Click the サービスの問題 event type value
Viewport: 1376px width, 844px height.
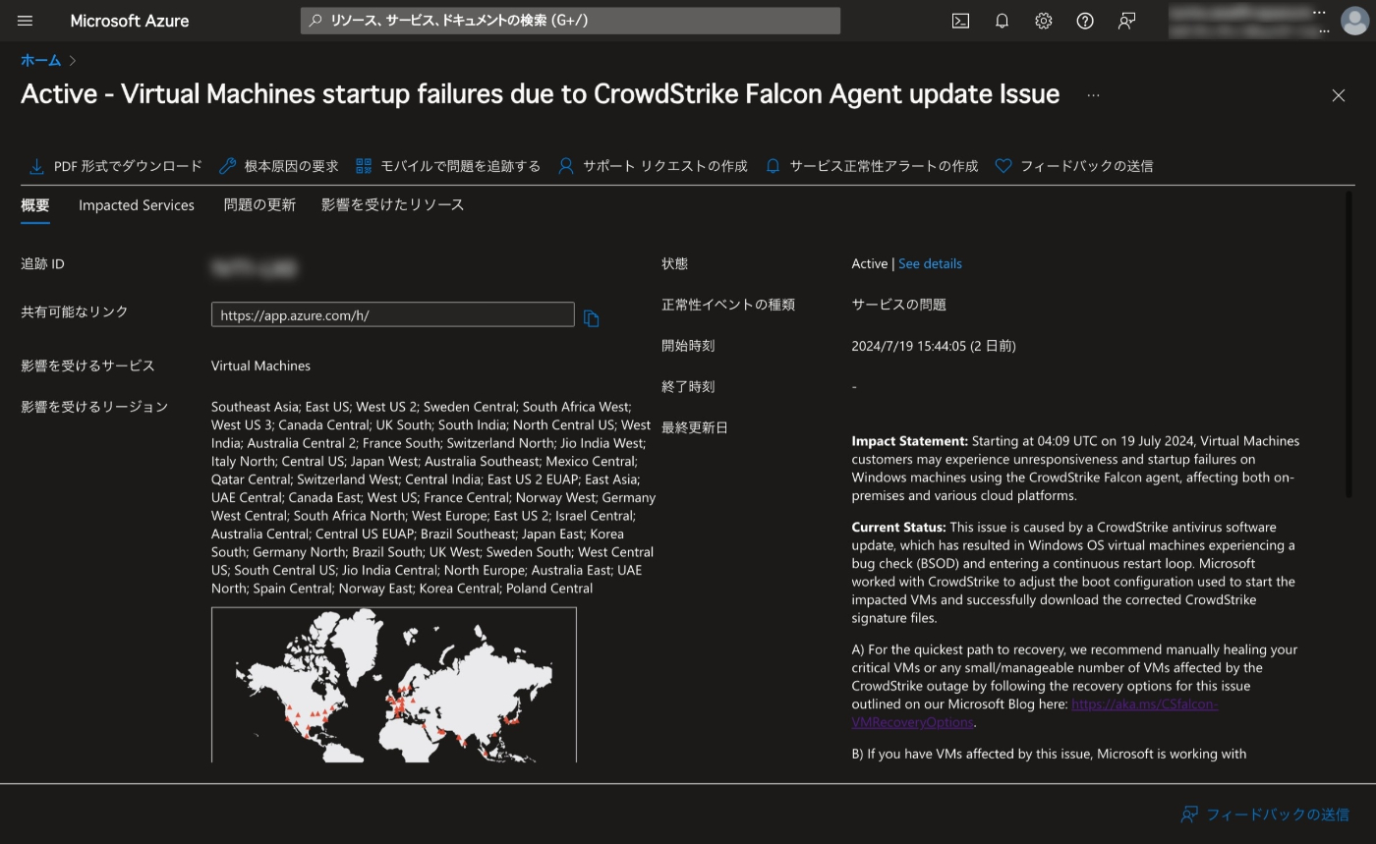click(898, 306)
